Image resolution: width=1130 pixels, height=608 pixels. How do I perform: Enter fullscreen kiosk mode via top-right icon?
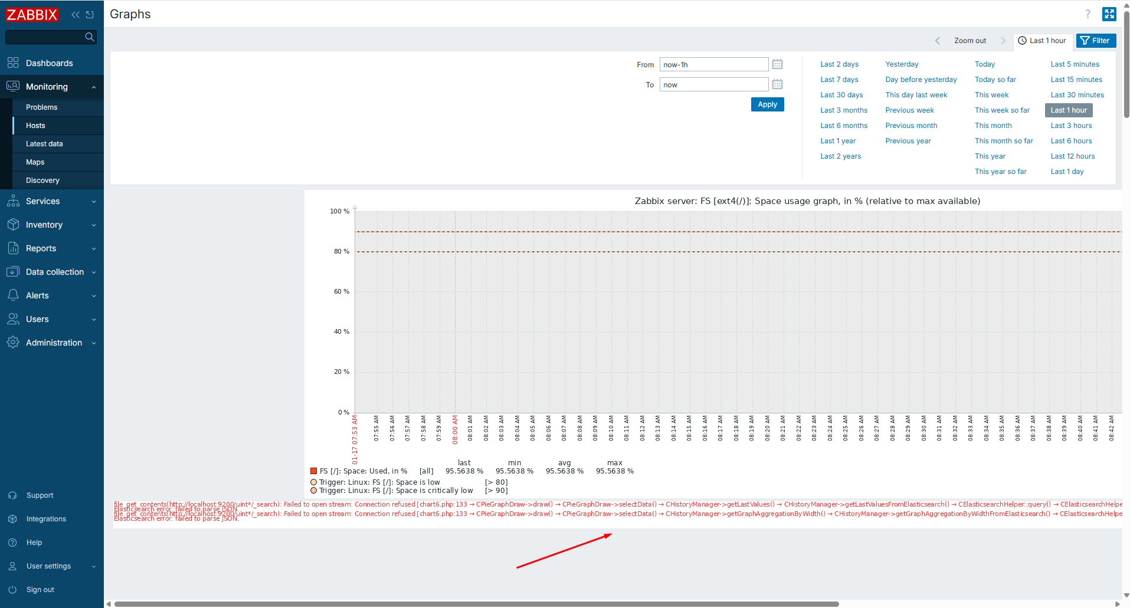pos(1109,14)
